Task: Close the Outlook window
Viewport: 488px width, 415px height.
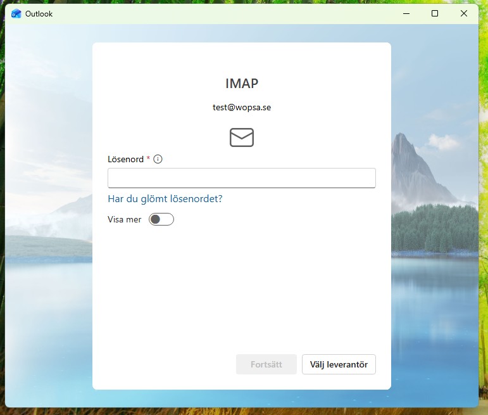Action: 464,14
